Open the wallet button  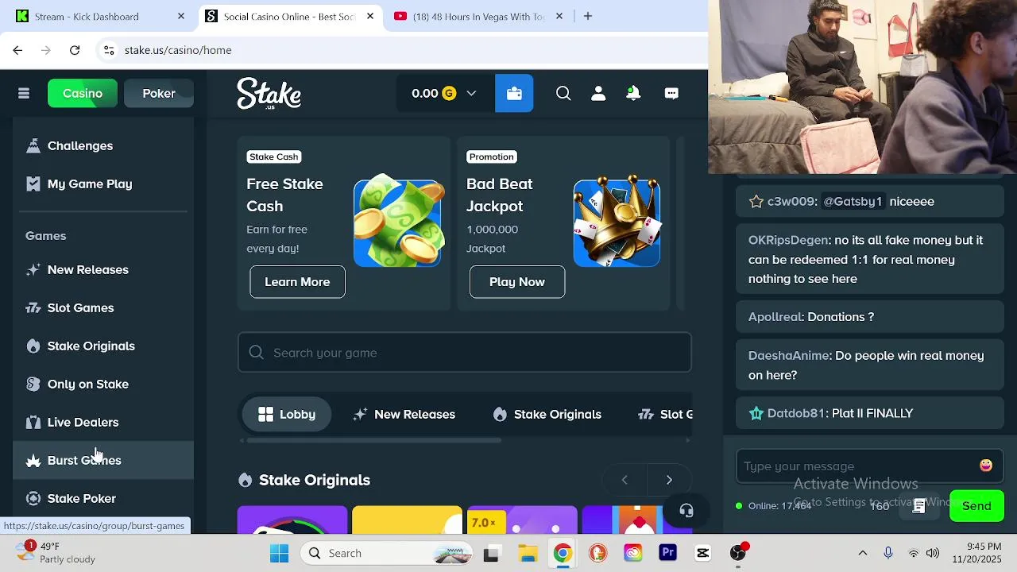tap(514, 93)
